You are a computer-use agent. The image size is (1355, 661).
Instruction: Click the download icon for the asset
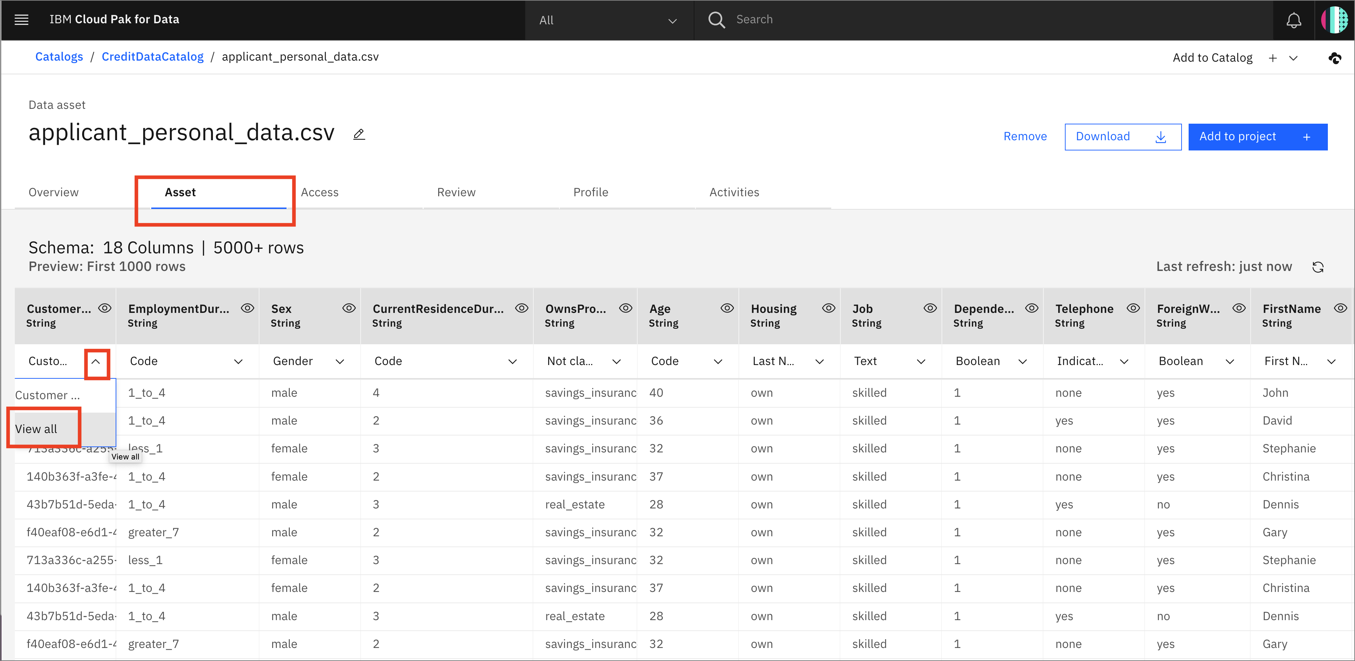[x=1161, y=136]
